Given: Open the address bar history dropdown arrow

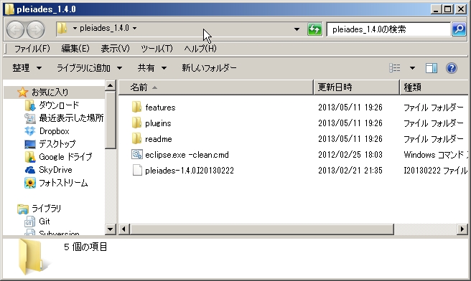Looking at the screenshot, I should pos(297,29).
